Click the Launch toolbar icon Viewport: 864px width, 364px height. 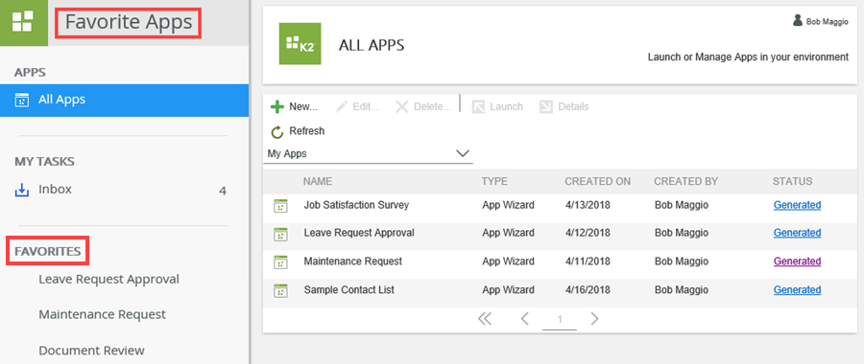click(x=478, y=106)
